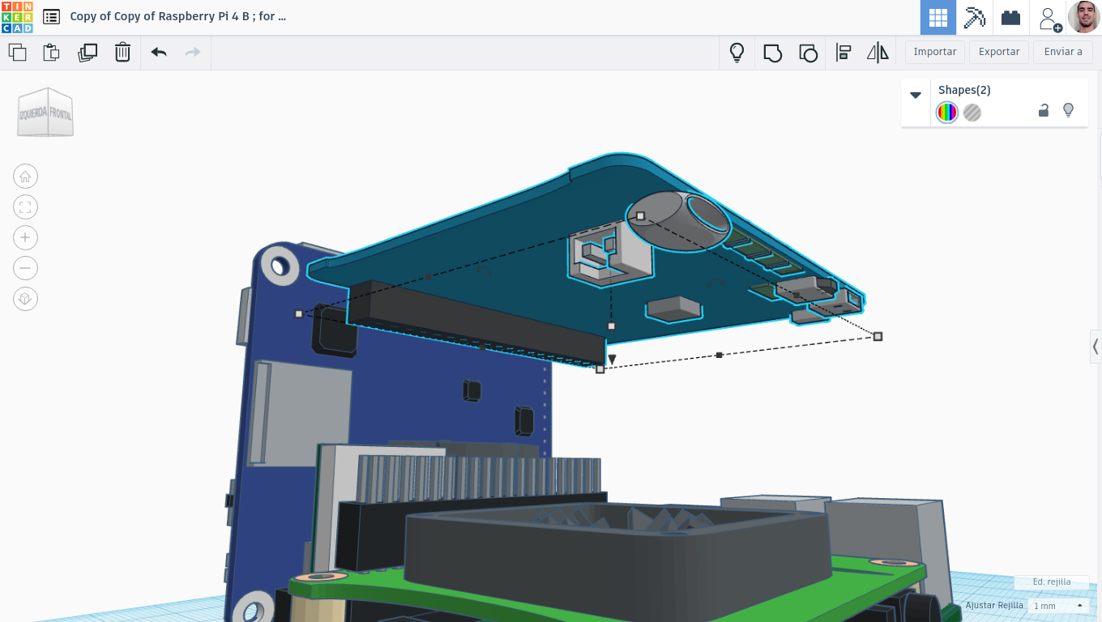Open the Blocks pickaxe view
This screenshot has height=622, width=1102.
click(974, 17)
